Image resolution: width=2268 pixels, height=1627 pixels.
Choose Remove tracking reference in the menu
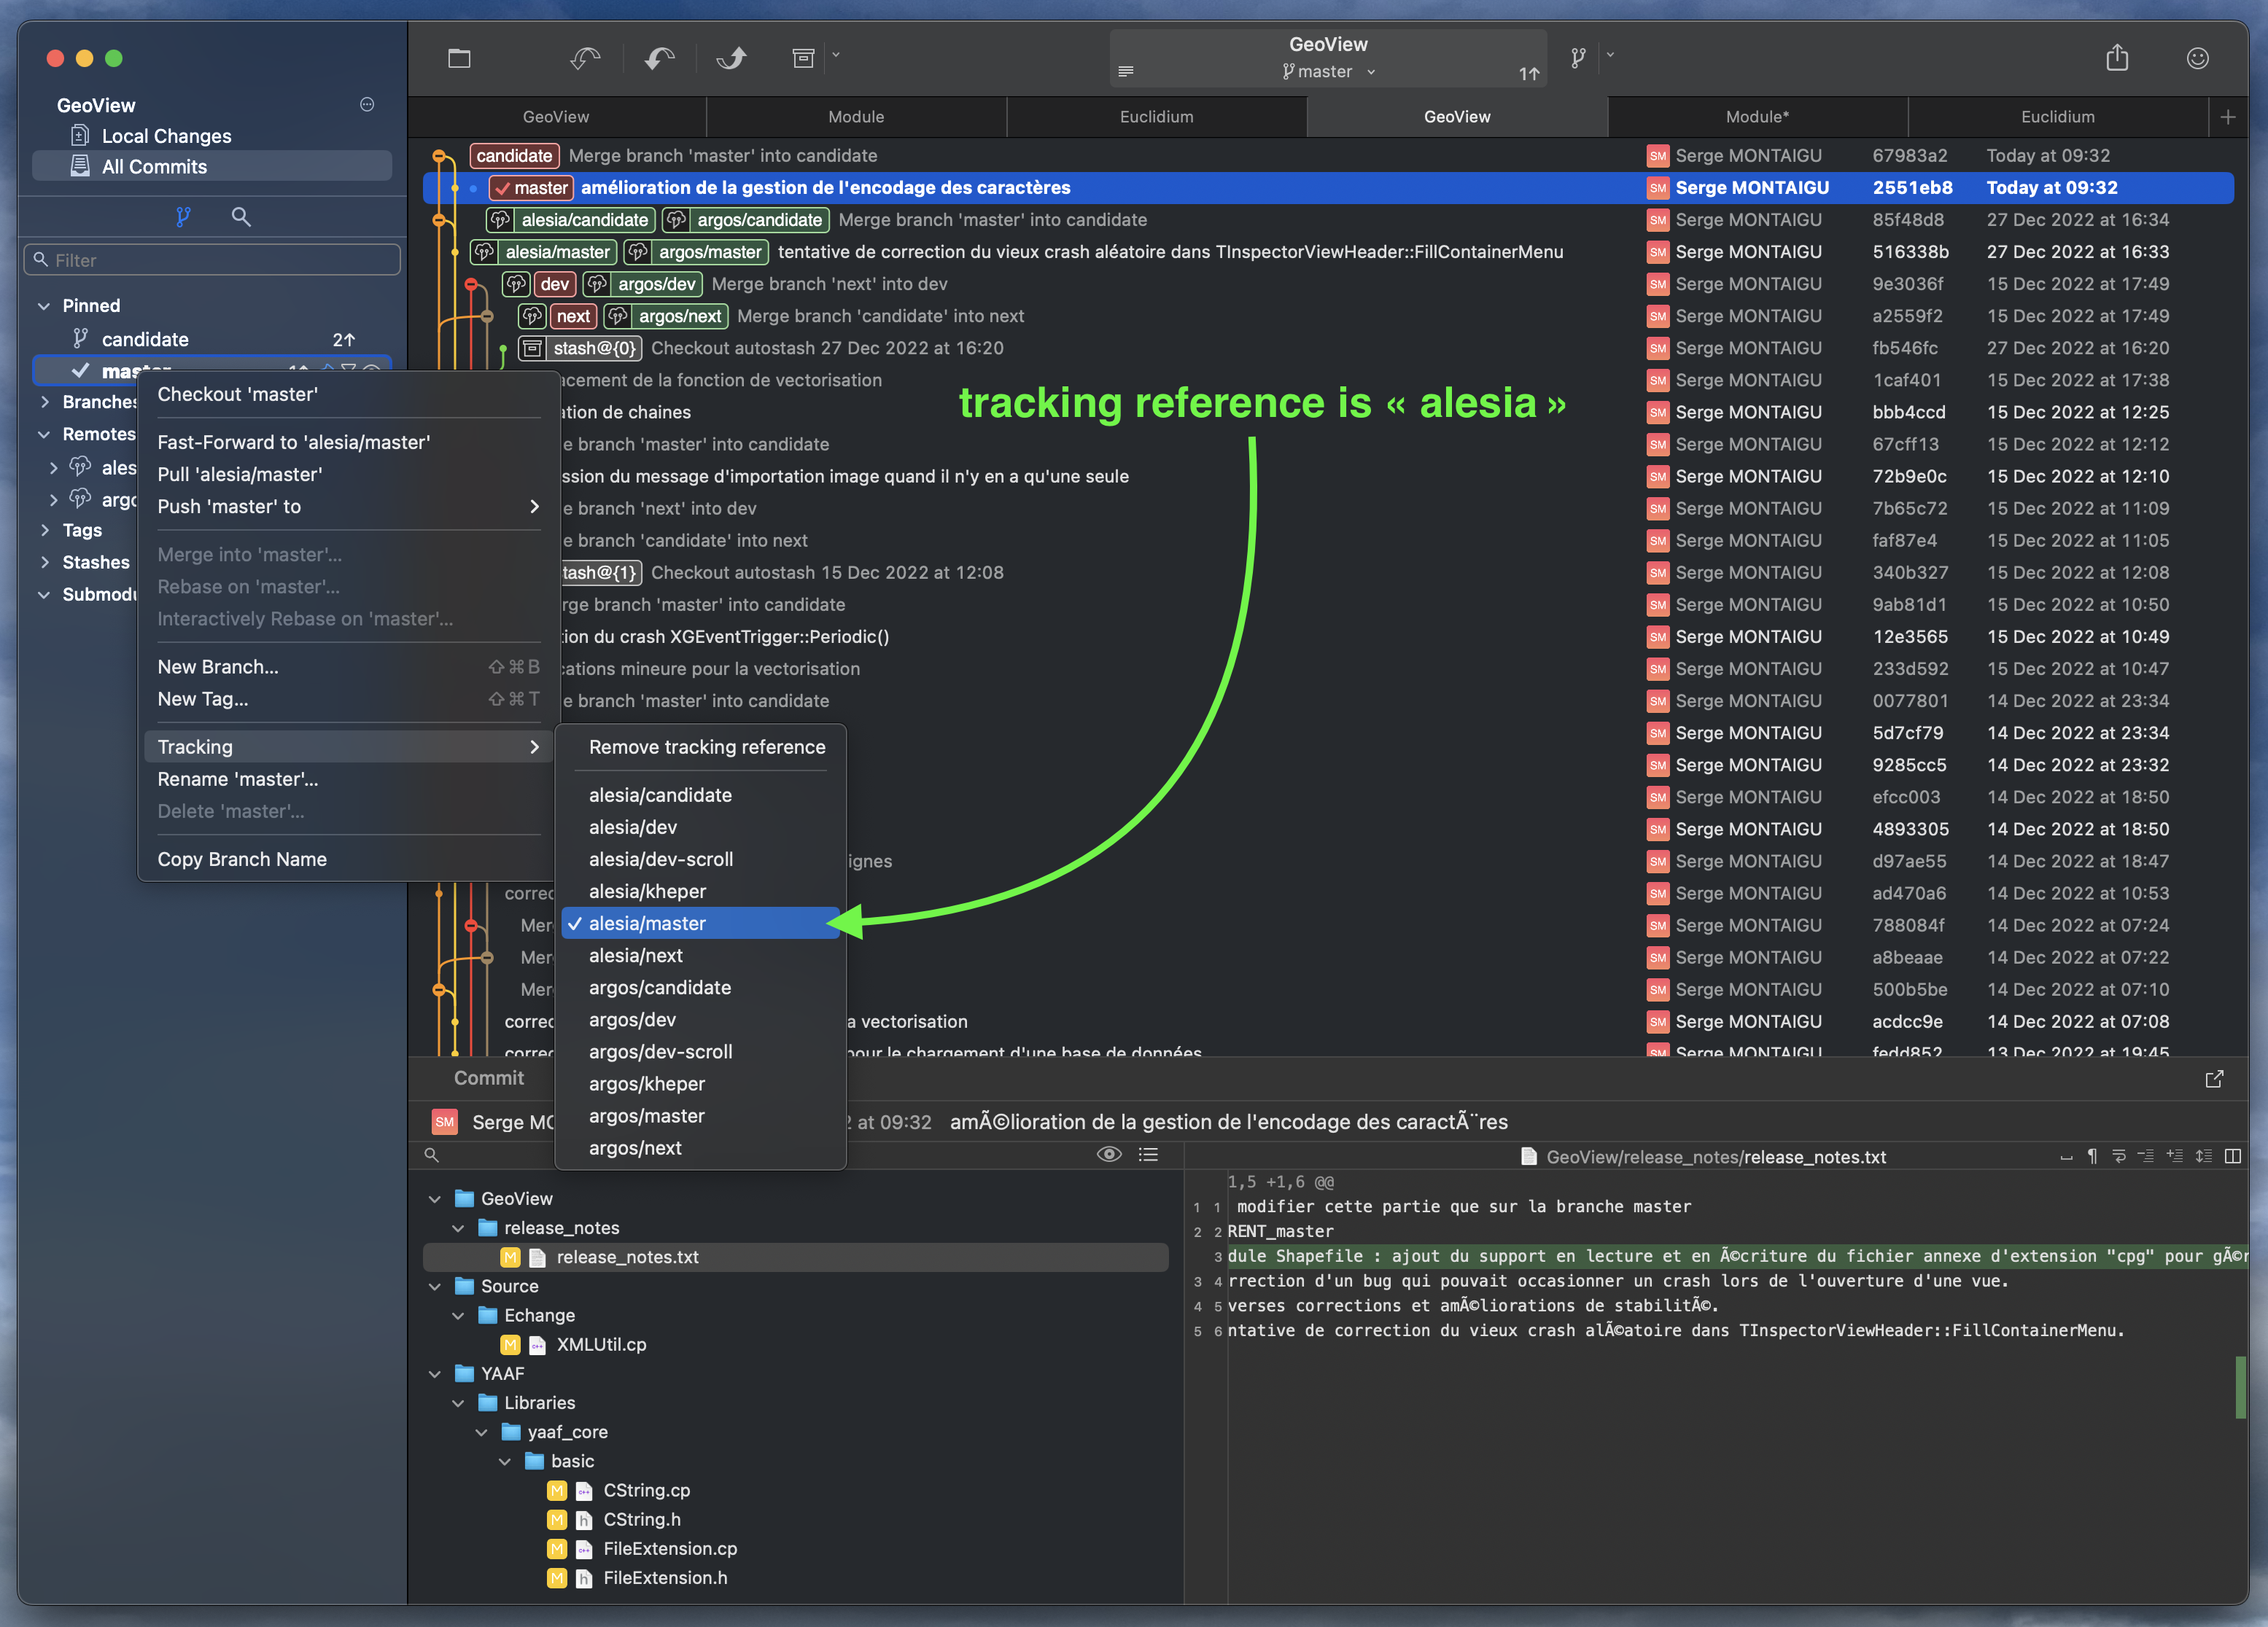(706, 746)
